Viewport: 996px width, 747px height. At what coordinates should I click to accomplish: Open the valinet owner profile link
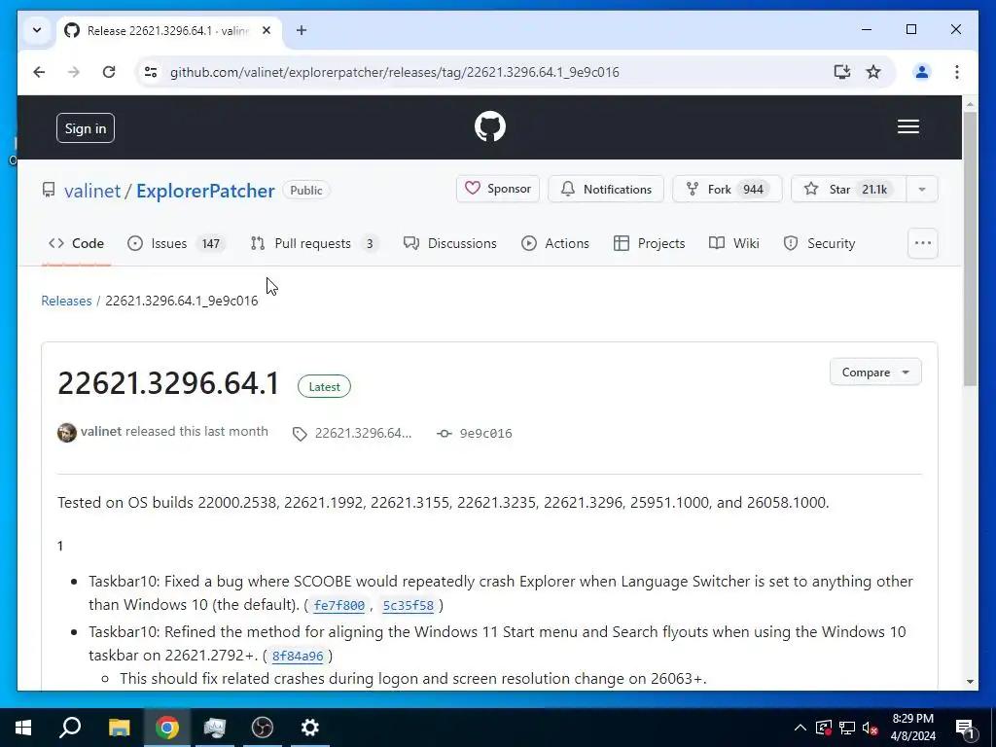pyautogui.click(x=92, y=191)
